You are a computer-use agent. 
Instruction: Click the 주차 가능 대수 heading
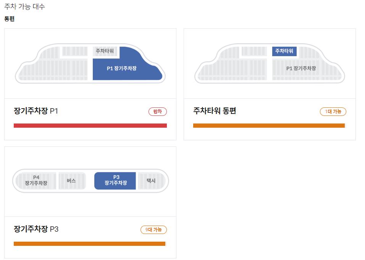tap(24, 6)
